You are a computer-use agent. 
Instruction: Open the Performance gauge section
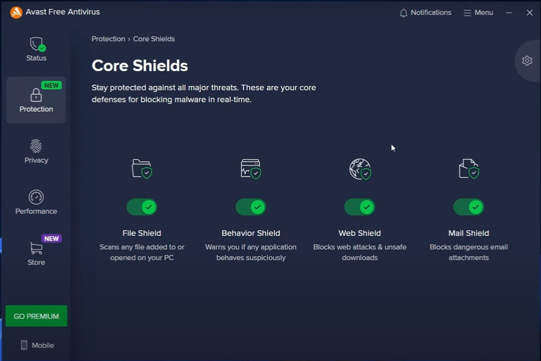(36, 203)
